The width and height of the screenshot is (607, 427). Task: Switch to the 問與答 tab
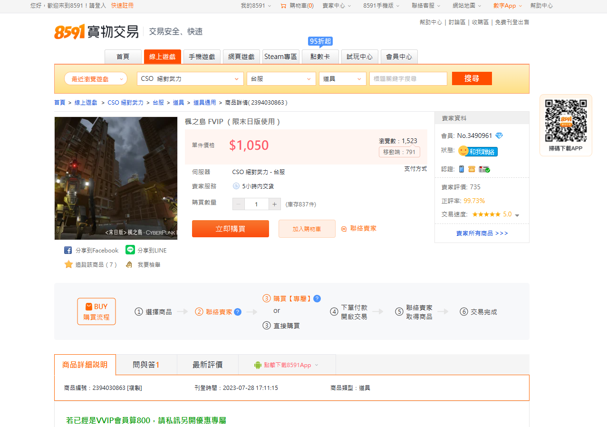146,365
